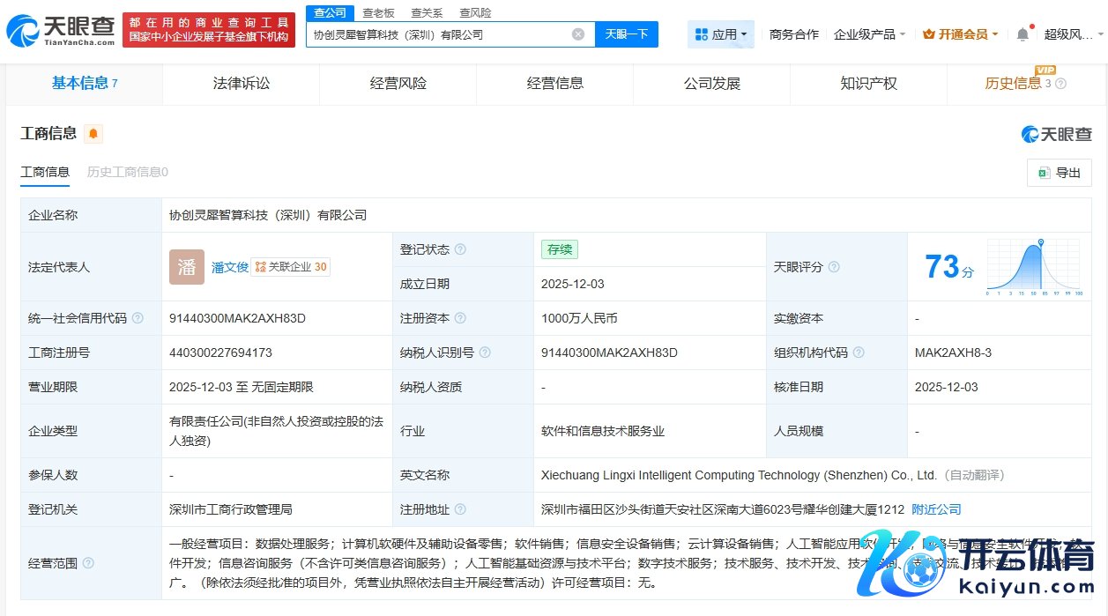Image resolution: width=1108 pixels, height=616 pixels.
Task: Click the 附近公司 nearby companies link
Action: tap(936, 509)
